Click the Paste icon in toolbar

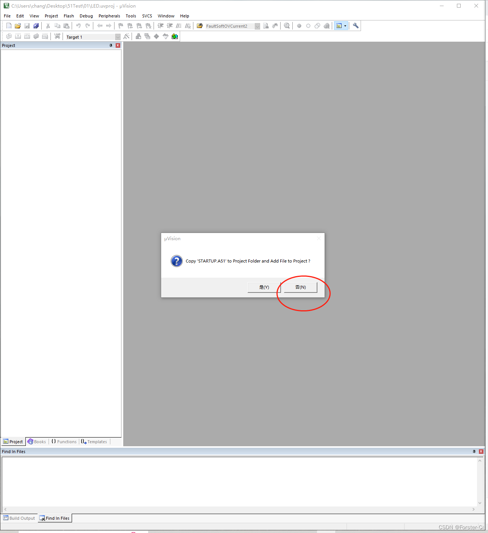(66, 26)
